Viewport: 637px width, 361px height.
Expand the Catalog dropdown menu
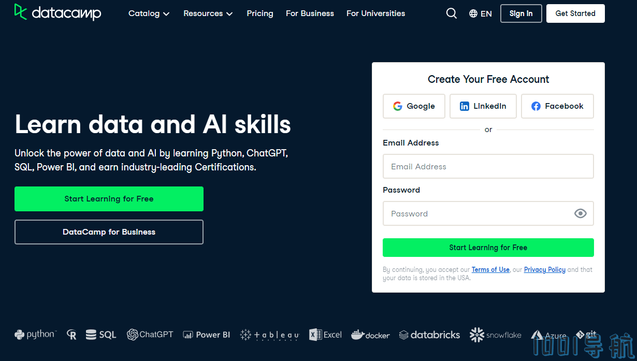point(149,13)
